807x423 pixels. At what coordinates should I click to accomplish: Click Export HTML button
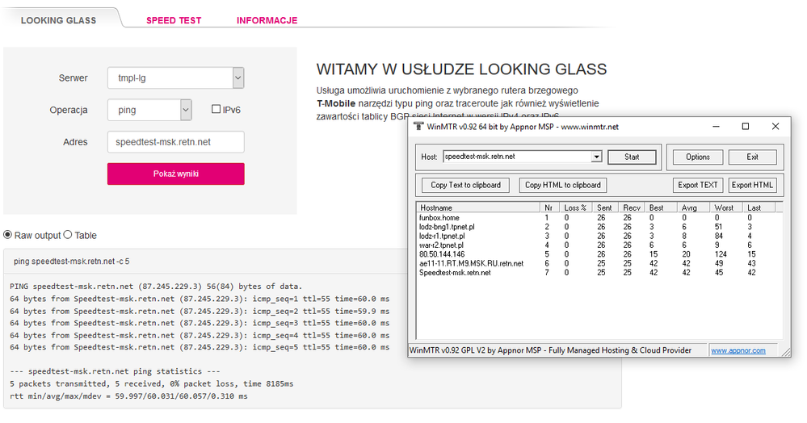click(752, 185)
